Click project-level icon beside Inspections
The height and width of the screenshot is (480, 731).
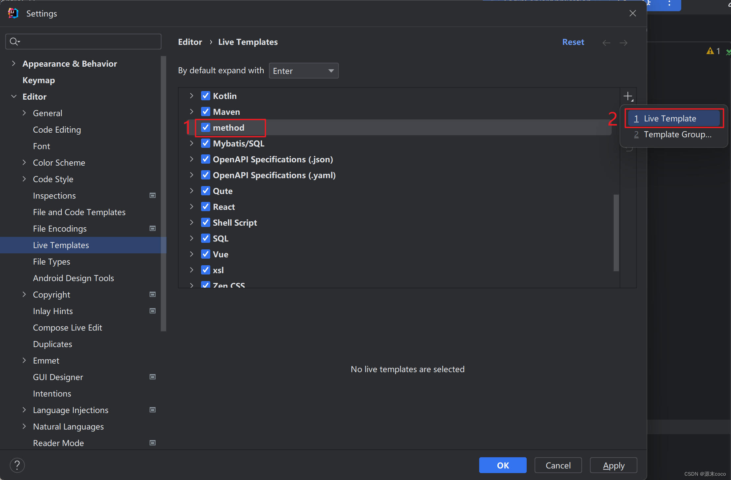[153, 196]
